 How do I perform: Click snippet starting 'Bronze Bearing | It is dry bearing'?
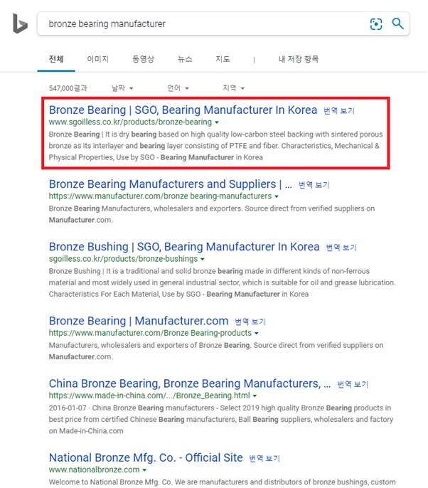coord(215,146)
